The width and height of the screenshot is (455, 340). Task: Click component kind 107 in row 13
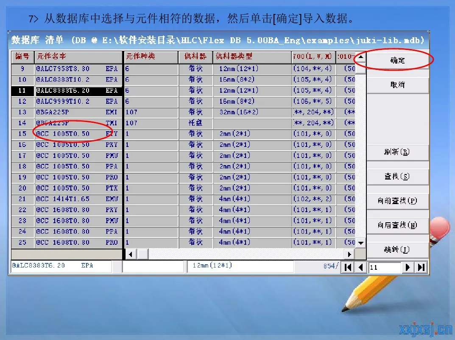151,112
